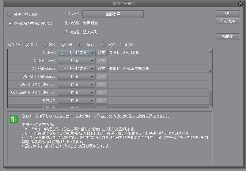Click the キャンセル button

click(x=228, y=21)
